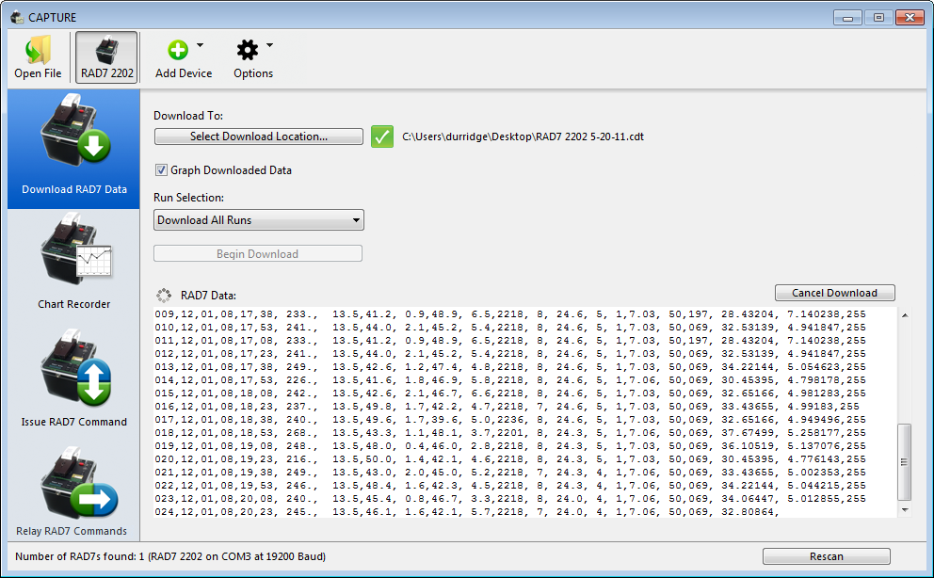This screenshot has width=934, height=578.
Task: Open the Options gear icon
Action: pos(248,50)
